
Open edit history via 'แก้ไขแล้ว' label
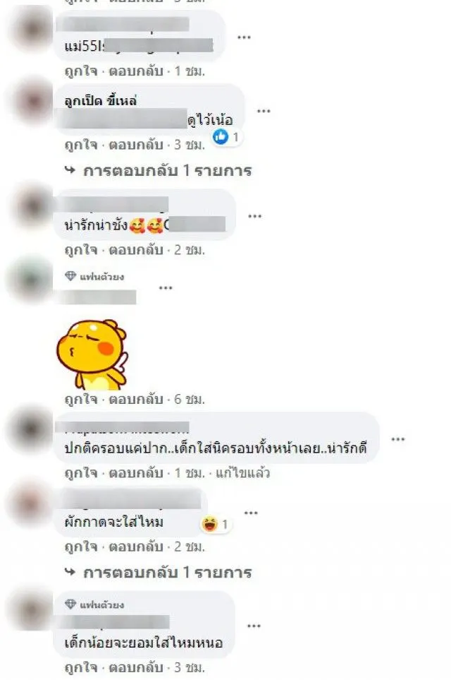tap(243, 472)
